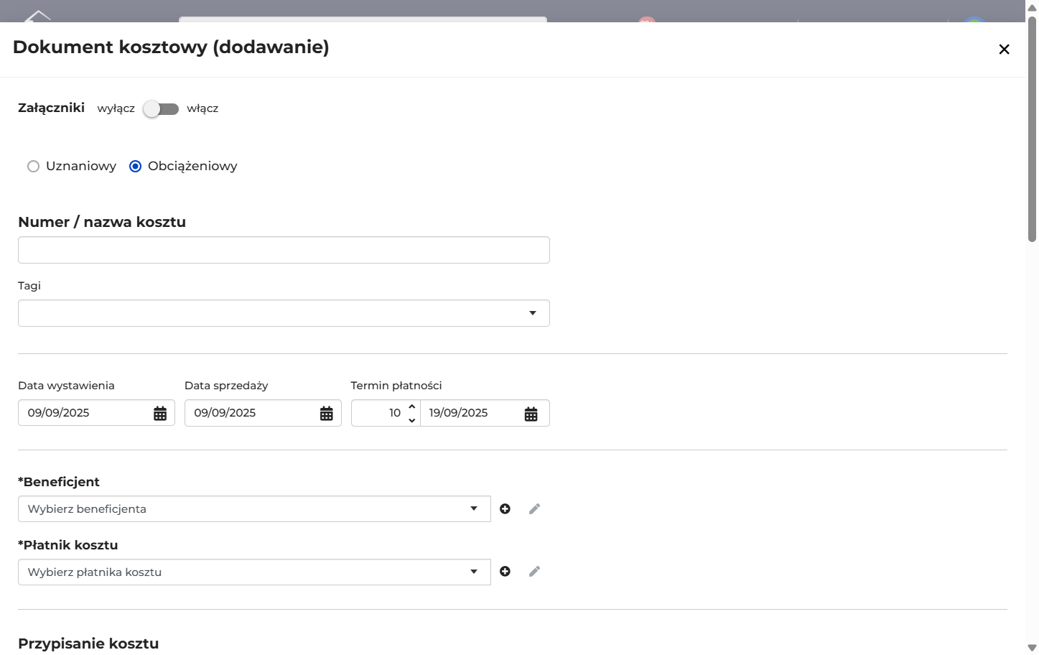This screenshot has height=655, width=1039.
Task: Close the Dokument kosztowy dialog
Action: click(1004, 49)
